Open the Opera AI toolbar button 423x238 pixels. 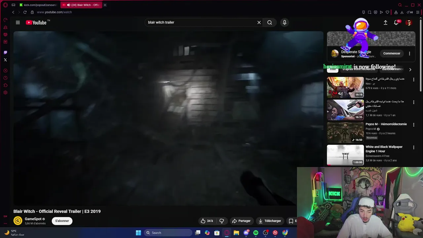click(410, 12)
